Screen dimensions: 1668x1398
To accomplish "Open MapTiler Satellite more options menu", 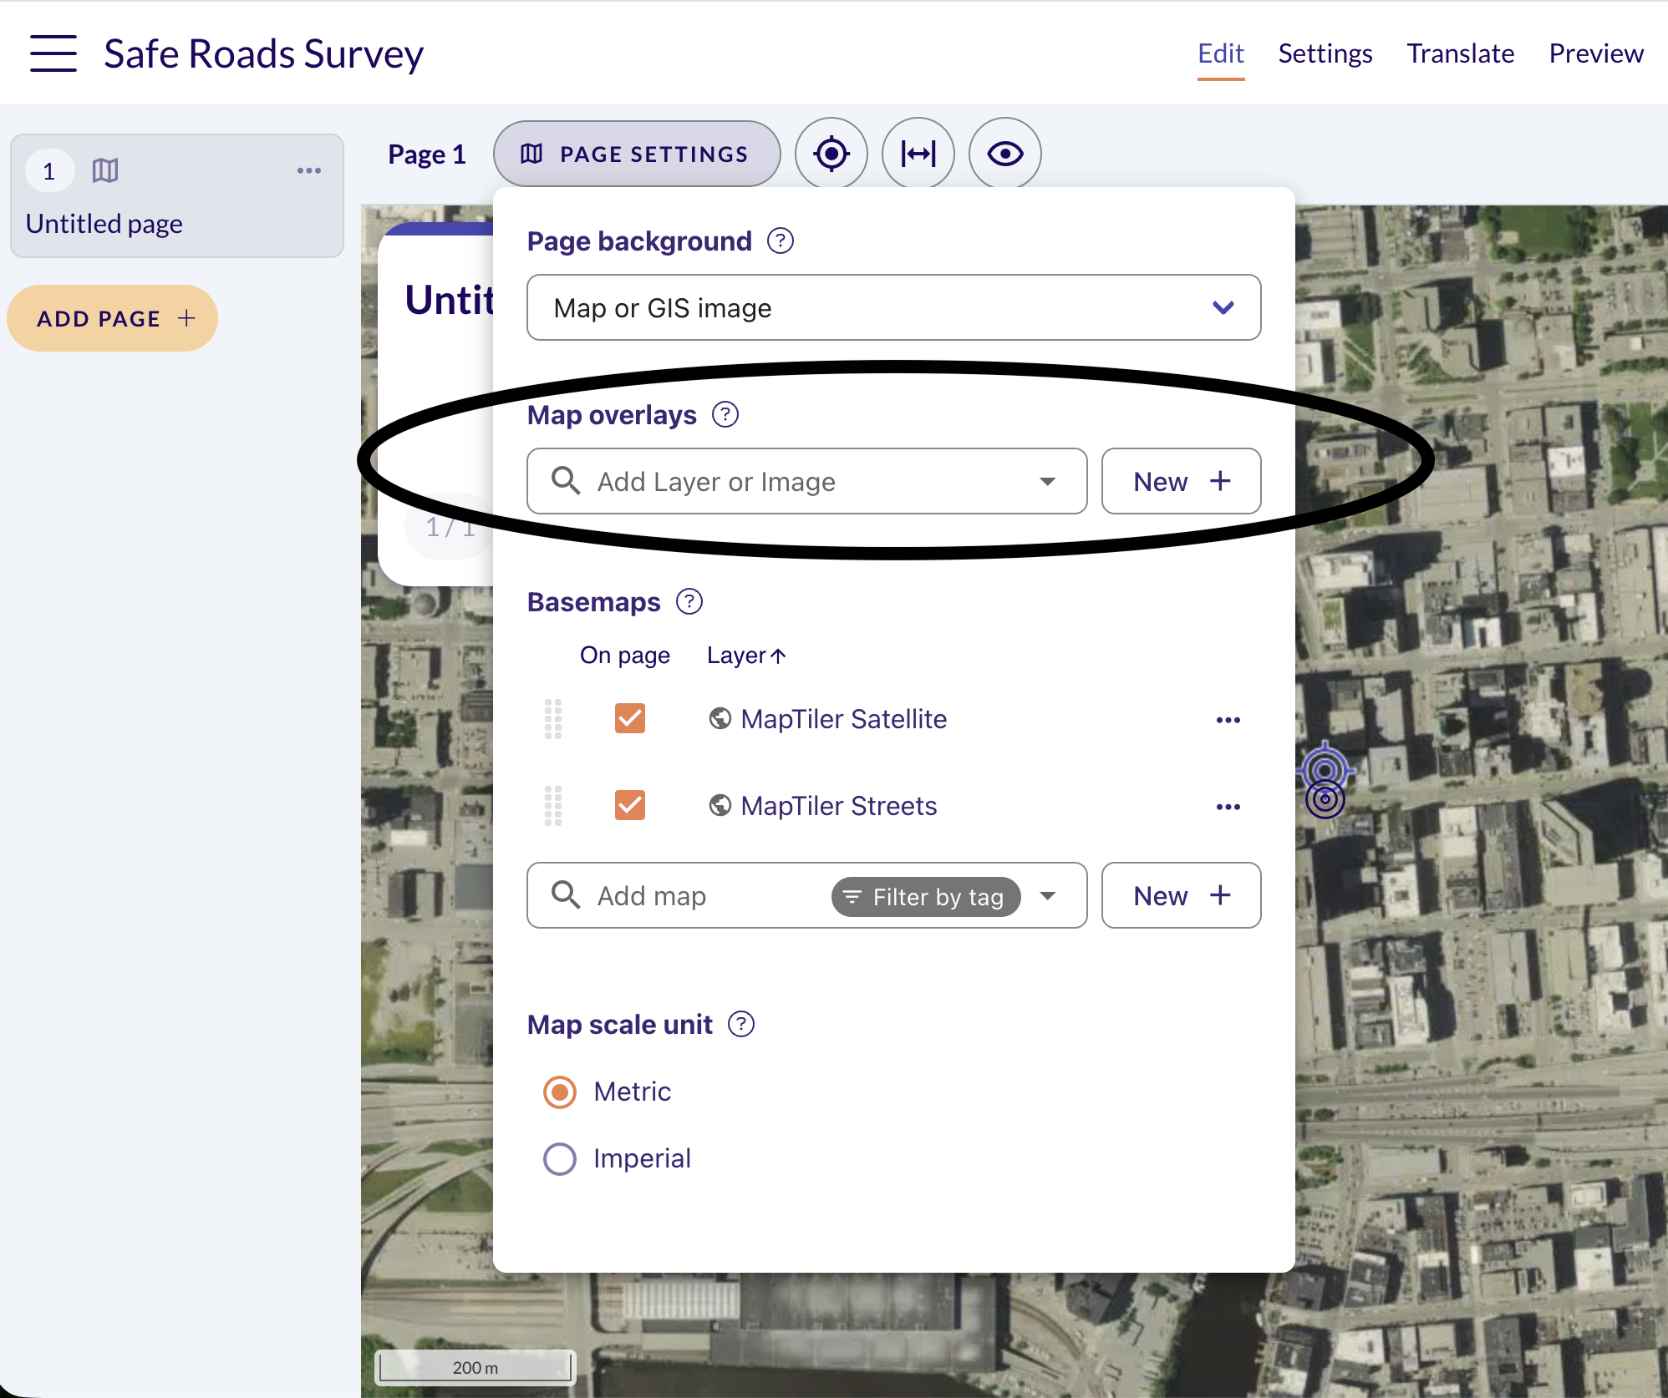I will (x=1228, y=720).
